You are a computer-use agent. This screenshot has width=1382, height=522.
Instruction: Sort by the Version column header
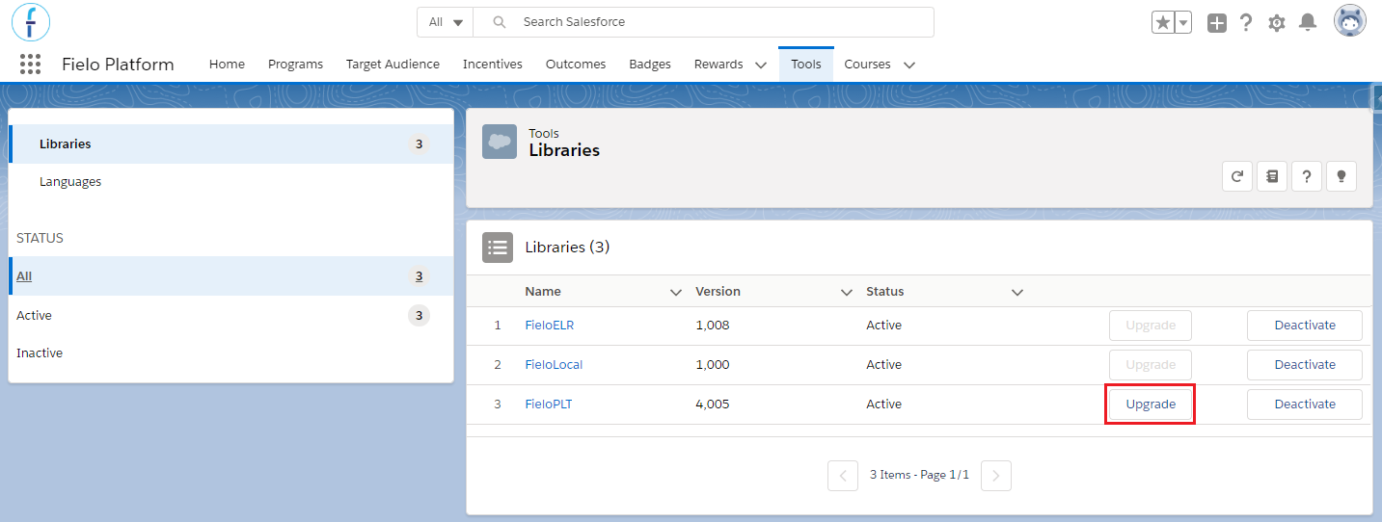pos(718,292)
